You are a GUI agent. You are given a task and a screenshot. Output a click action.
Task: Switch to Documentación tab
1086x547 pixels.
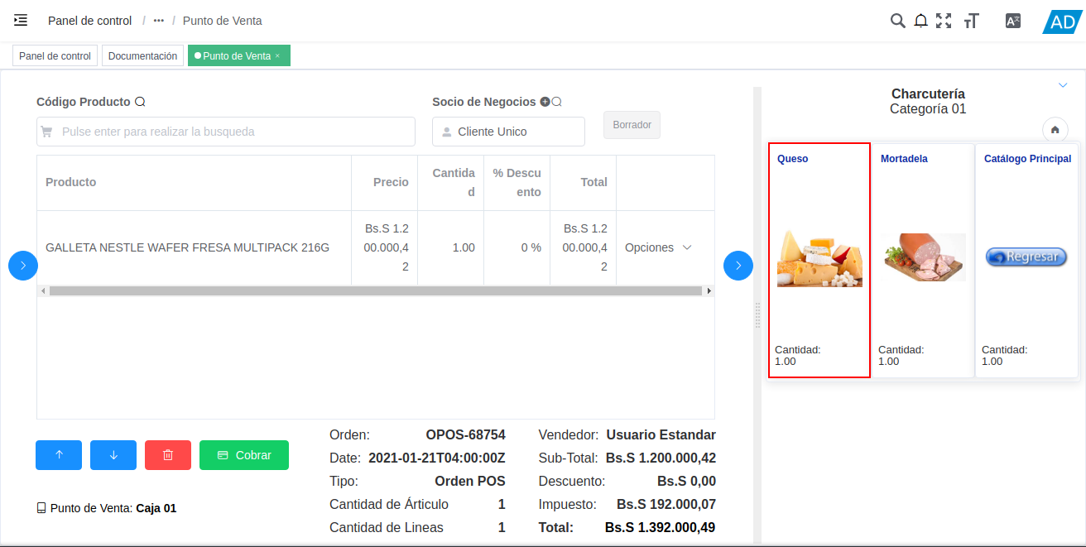(x=142, y=56)
